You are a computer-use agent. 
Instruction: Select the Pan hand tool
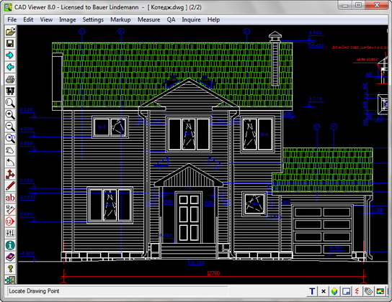(10, 150)
